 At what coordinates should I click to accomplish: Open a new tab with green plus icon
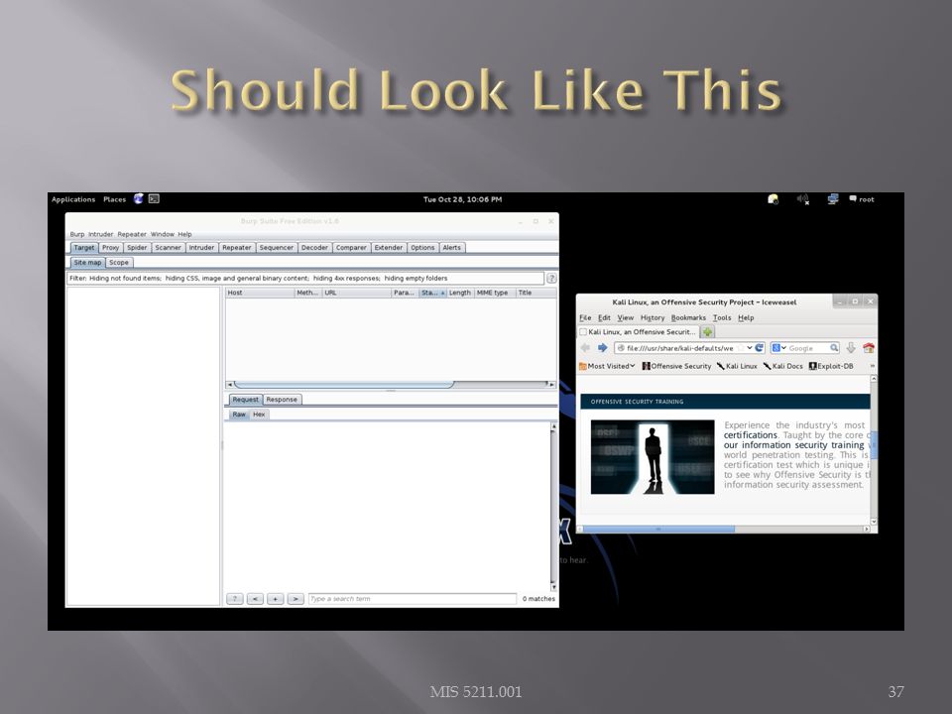pos(707,332)
